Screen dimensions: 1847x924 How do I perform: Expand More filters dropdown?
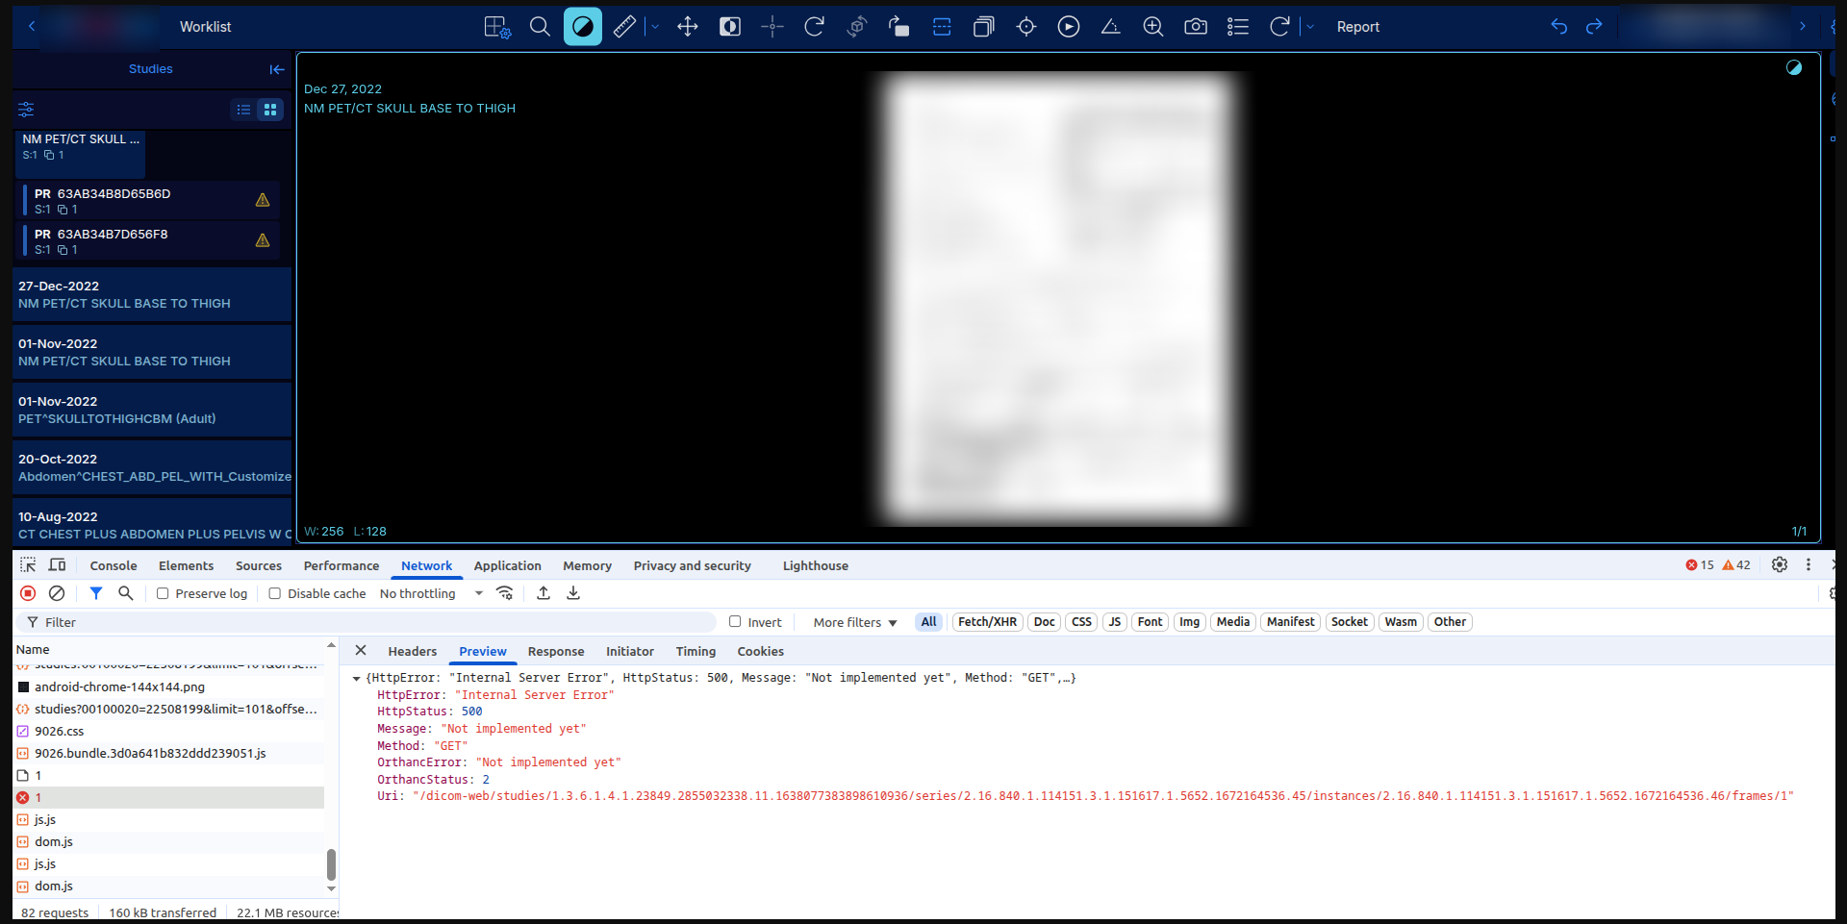click(x=855, y=622)
